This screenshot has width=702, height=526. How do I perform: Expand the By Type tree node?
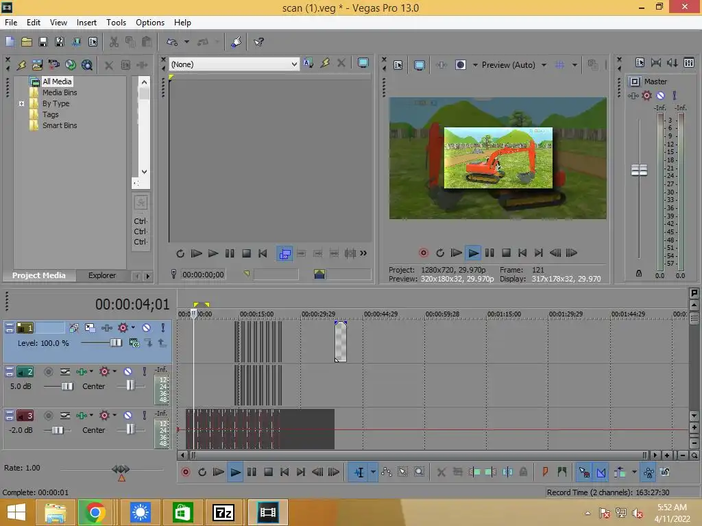click(x=21, y=104)
